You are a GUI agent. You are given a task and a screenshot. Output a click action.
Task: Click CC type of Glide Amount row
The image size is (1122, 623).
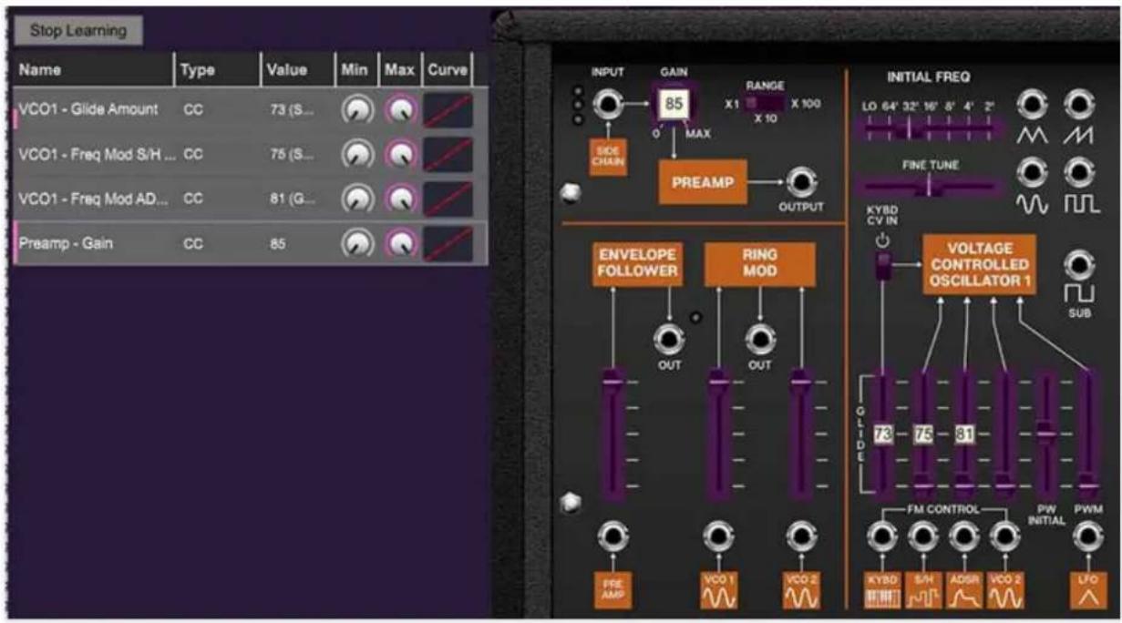[x=193, y=110]
